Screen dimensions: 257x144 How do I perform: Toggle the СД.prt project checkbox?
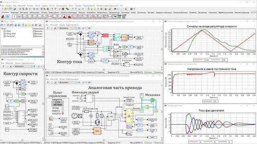point(4,31)
